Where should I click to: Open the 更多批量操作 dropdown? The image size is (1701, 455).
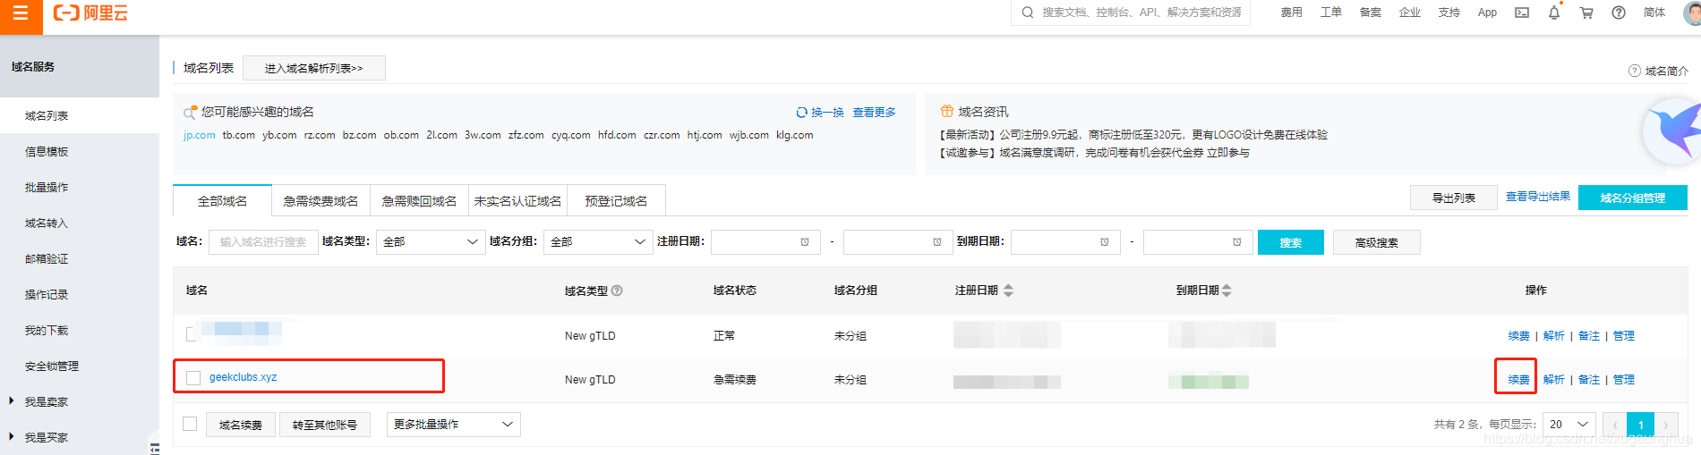[x=453, y=425]
